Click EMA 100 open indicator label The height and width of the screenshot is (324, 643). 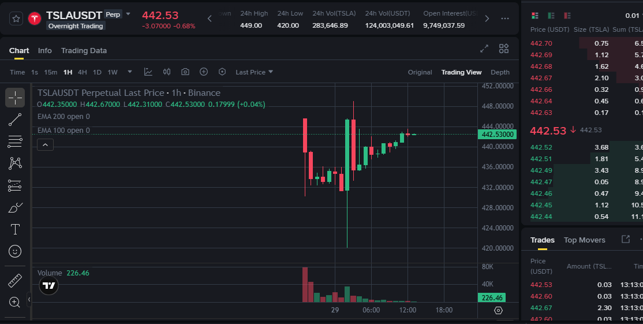[x=63, y=131]
